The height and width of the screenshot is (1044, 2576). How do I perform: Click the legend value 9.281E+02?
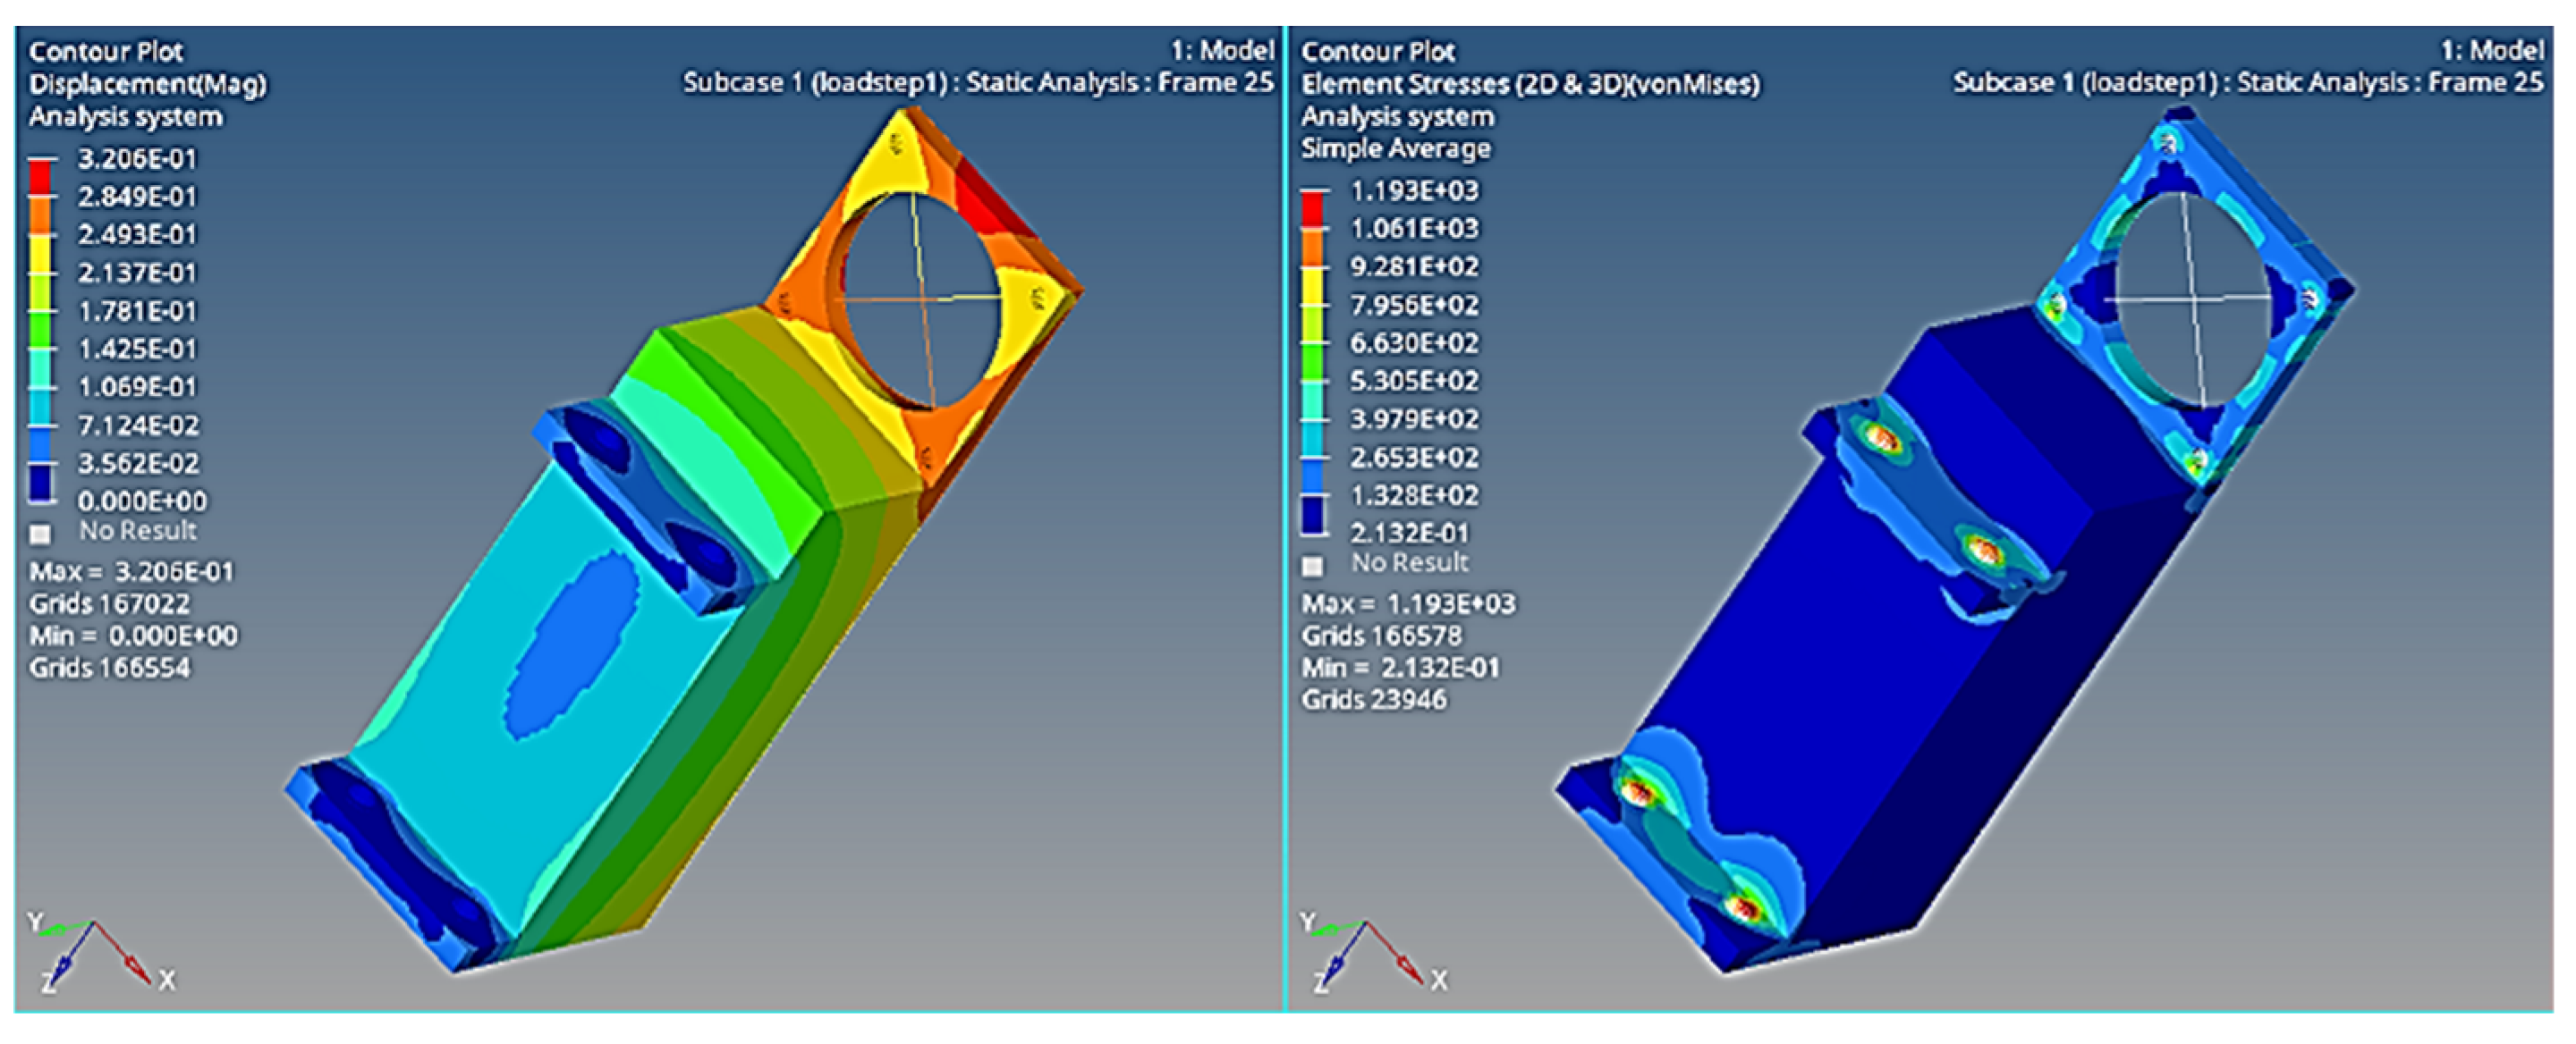1415,266
